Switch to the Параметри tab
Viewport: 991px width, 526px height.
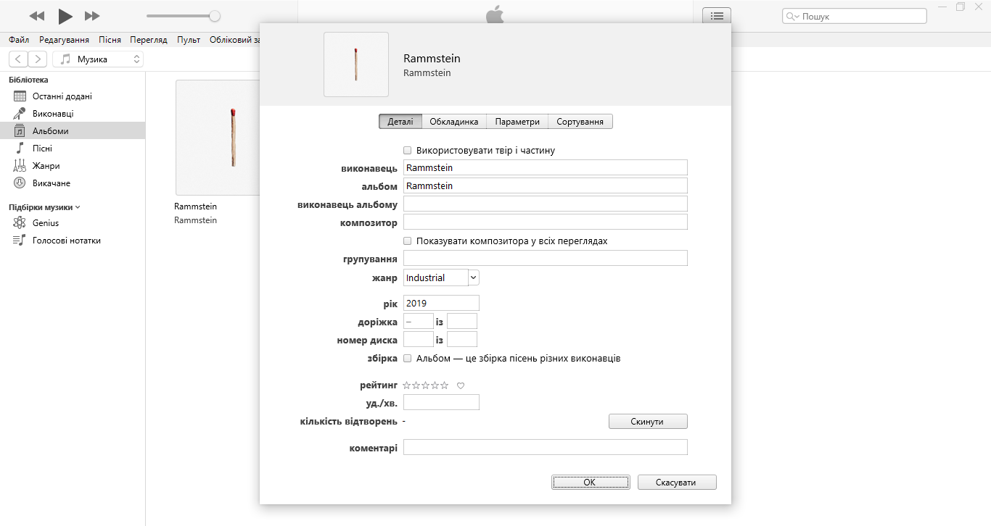[517, 122]
